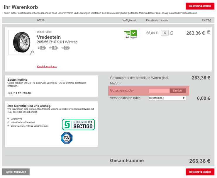Click the Einzelpreis column header
The height and width of the screenshot is (178, 217).
(x=152, y=20)
